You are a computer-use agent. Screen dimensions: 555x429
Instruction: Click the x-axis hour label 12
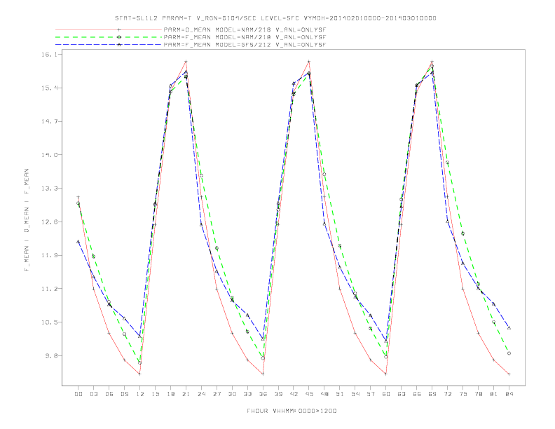point(140,394)
